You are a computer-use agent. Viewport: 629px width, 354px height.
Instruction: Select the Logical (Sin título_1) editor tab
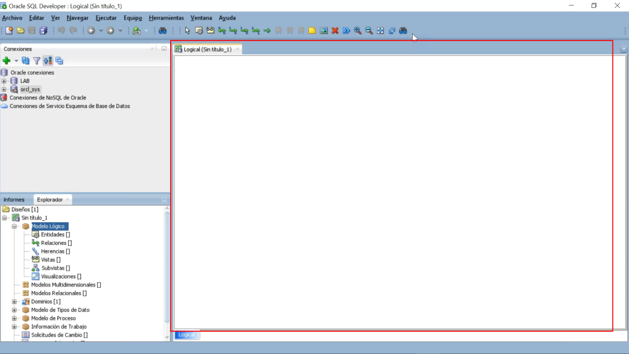point(208,49)
